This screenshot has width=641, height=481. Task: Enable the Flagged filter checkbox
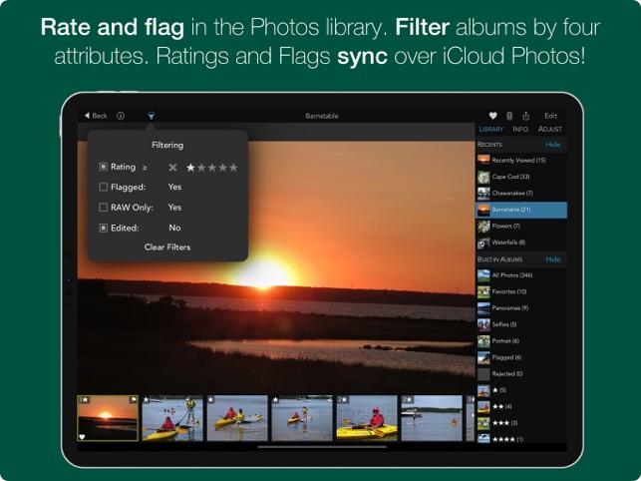click(103, 187)
